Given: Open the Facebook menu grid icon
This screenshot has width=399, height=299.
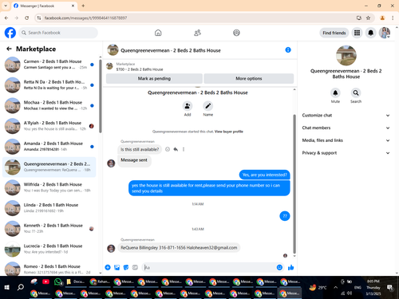Looking at the screenshot, I should click(x=357, y=33).
